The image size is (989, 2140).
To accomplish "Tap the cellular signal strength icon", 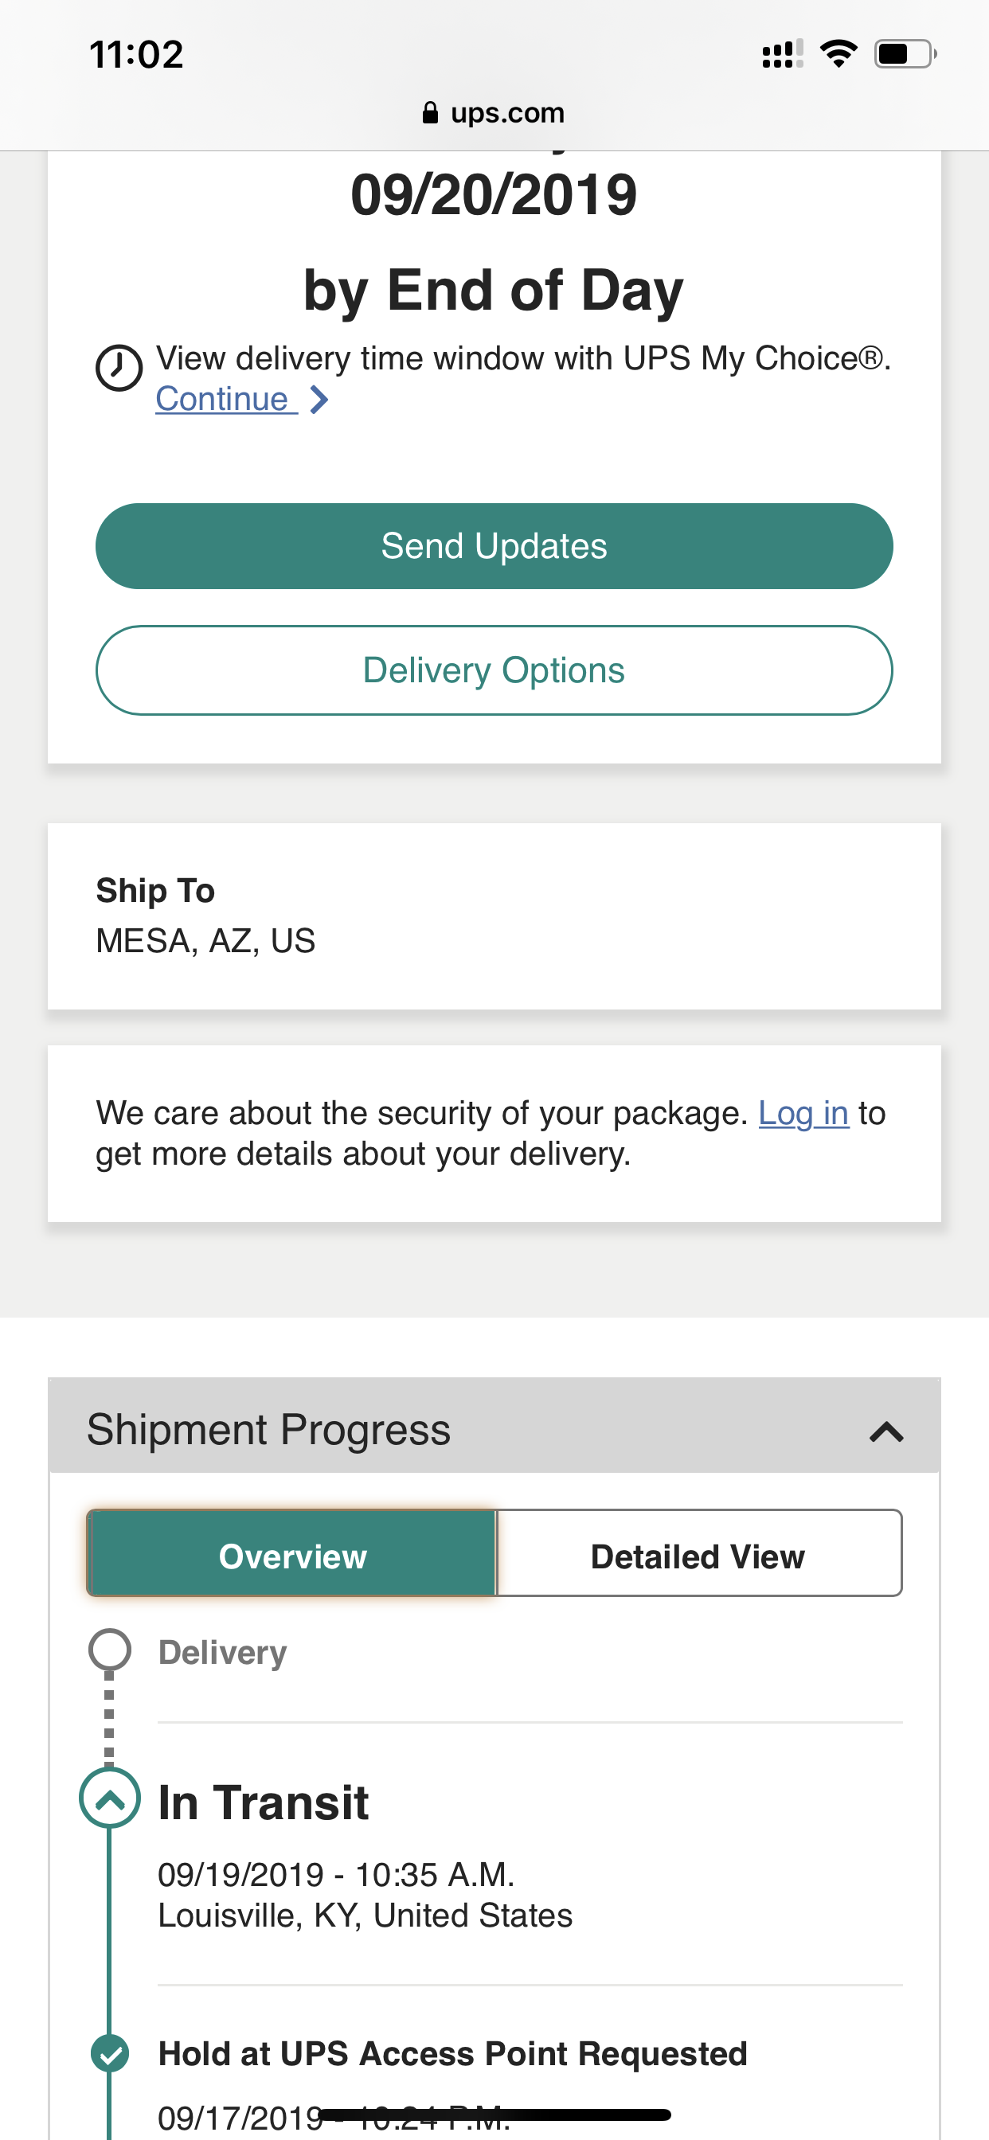I will click(x=782, y=54).
